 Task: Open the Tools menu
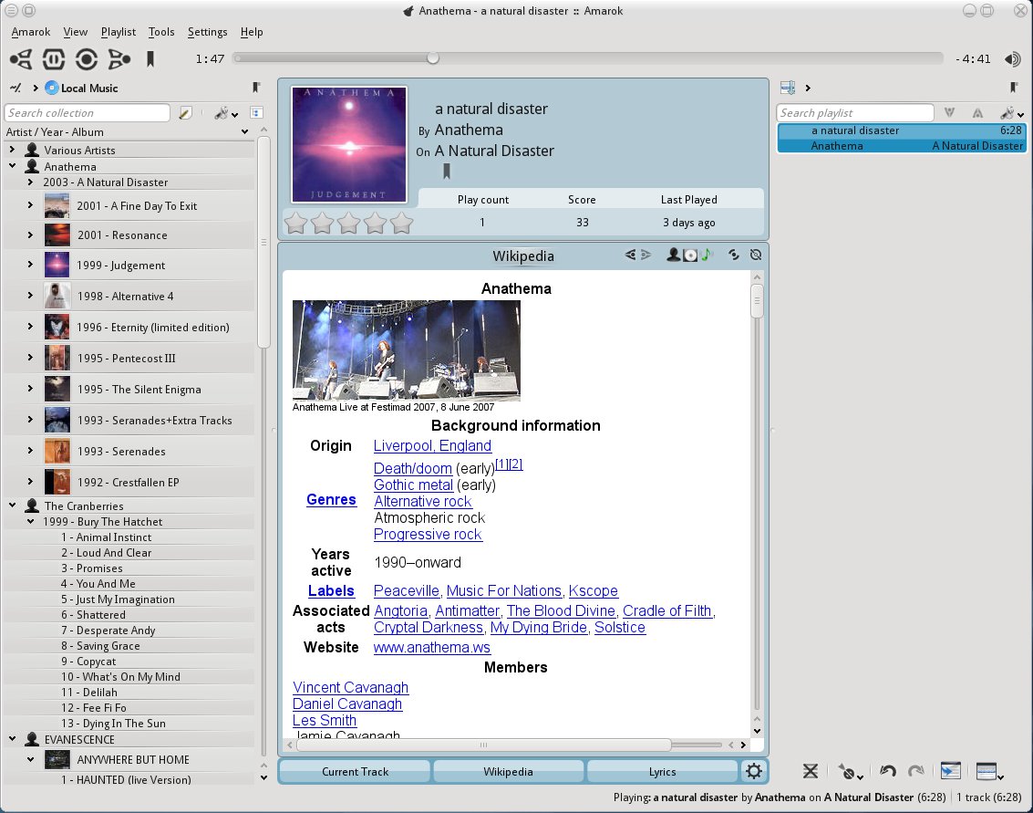click(x=161, y=32)
